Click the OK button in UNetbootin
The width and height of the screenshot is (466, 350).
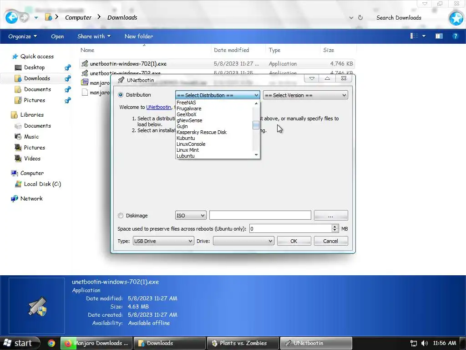[294, 241]
